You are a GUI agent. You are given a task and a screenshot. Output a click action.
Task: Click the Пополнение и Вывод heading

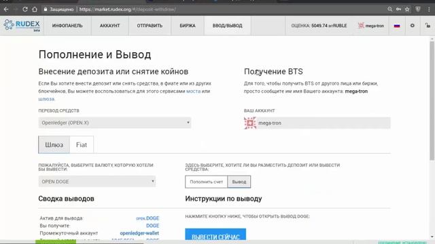point(95,54)
